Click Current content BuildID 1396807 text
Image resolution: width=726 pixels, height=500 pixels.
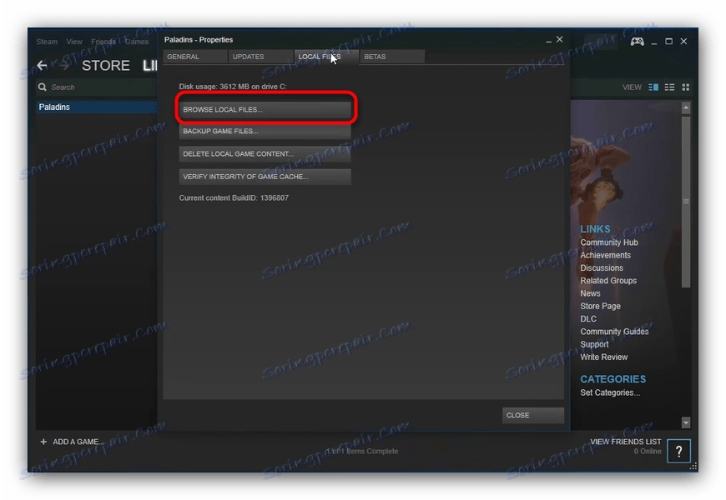coord(234,198)
